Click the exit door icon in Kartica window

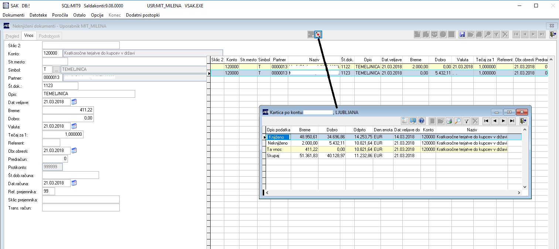(522, 121)
